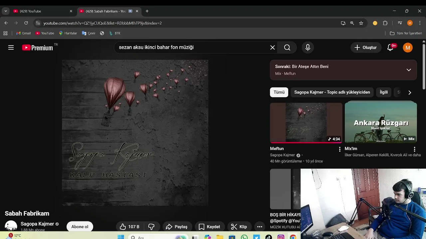Image resolution: width=426 pixels, height=239 pixels.
Task: Open Chrome three-dot menu
Action: (420, 23)
